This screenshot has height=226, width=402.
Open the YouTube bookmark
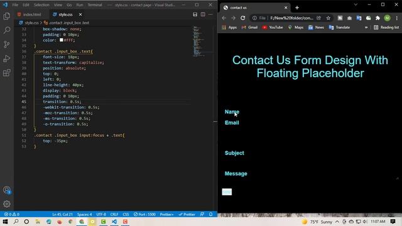pos(273,28)
